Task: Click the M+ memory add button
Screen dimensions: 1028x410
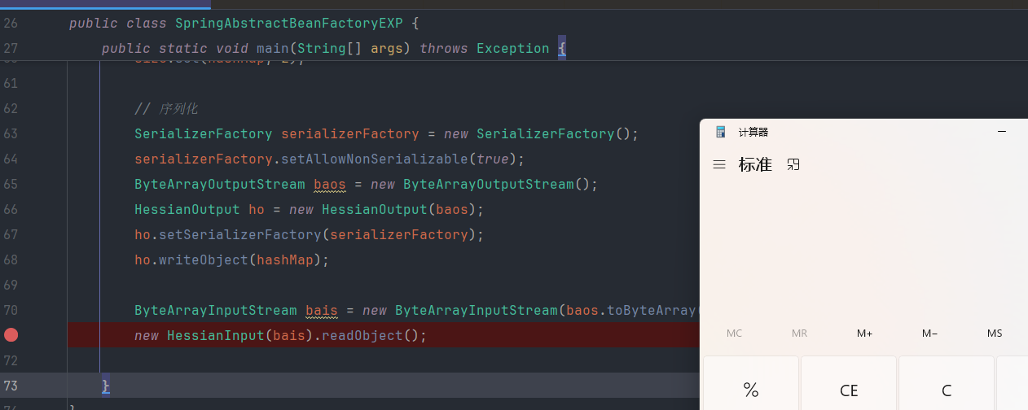Action: tap(864, 334)
